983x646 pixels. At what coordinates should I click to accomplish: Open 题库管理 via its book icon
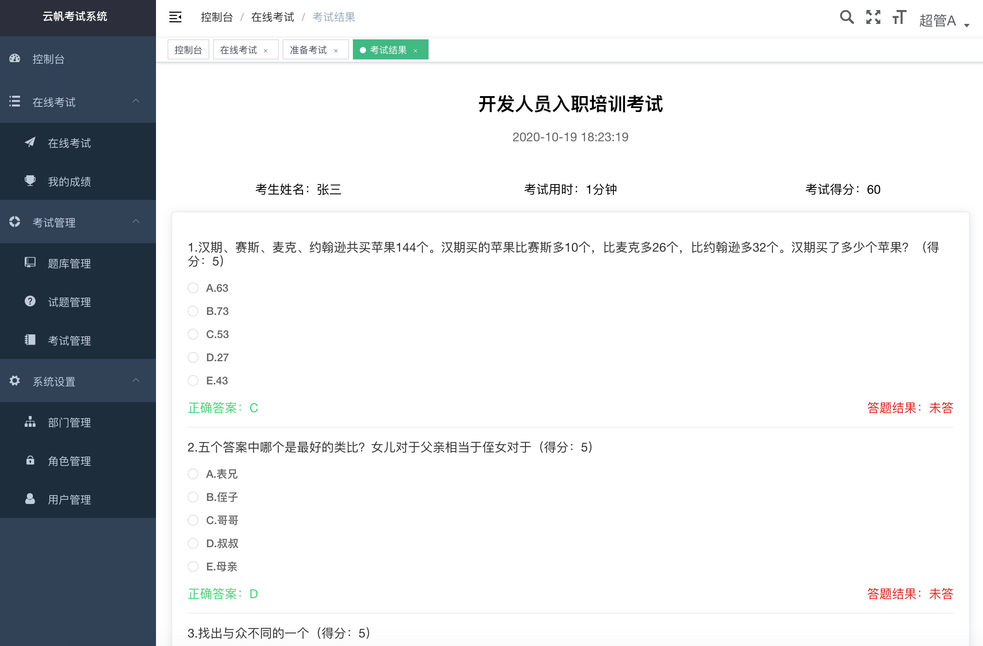click(x=30, y=263)
